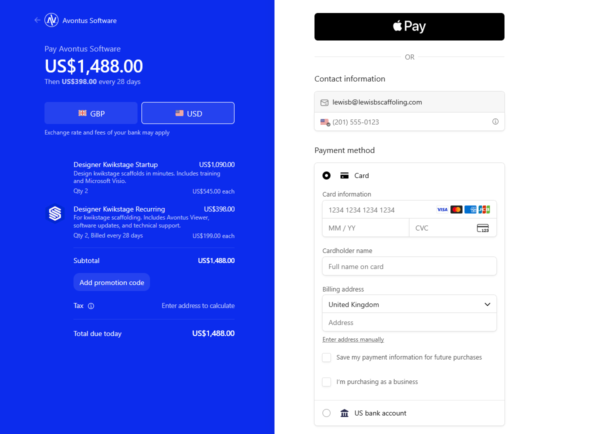601x434 pixels.
Task: Click Designer Kwikstage Startup item title
Action: point(115,164)
